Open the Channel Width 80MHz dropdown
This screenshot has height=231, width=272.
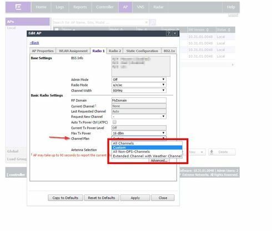[x=139, y=90]
